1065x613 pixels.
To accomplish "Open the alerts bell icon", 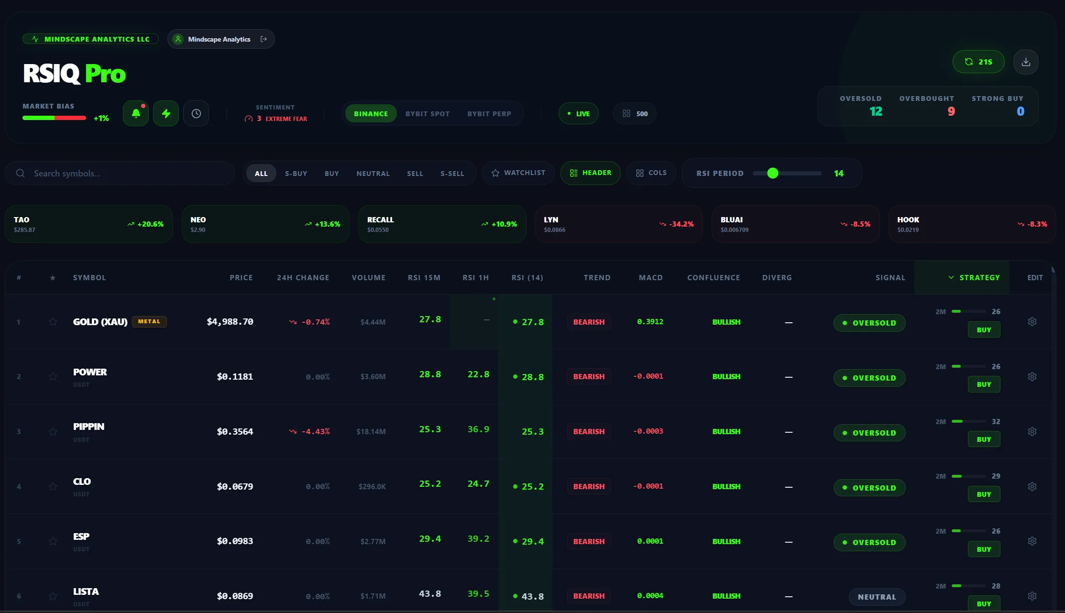I will [x=136, y=113].
